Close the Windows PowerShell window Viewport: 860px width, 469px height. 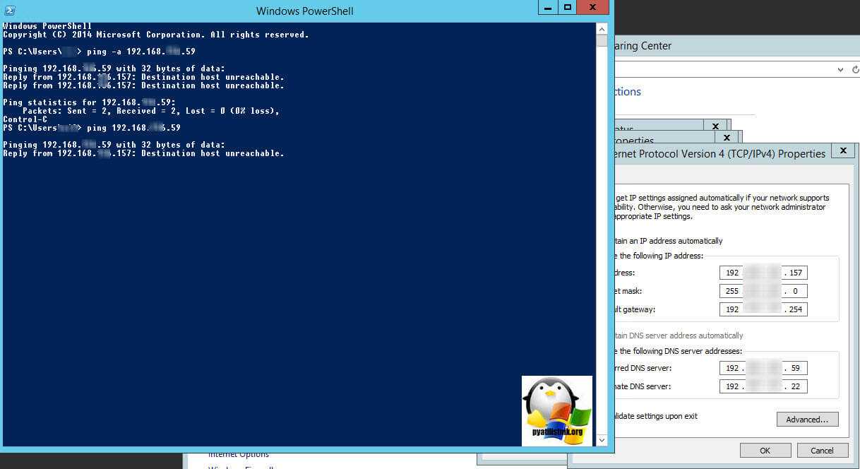pos(594,8)
